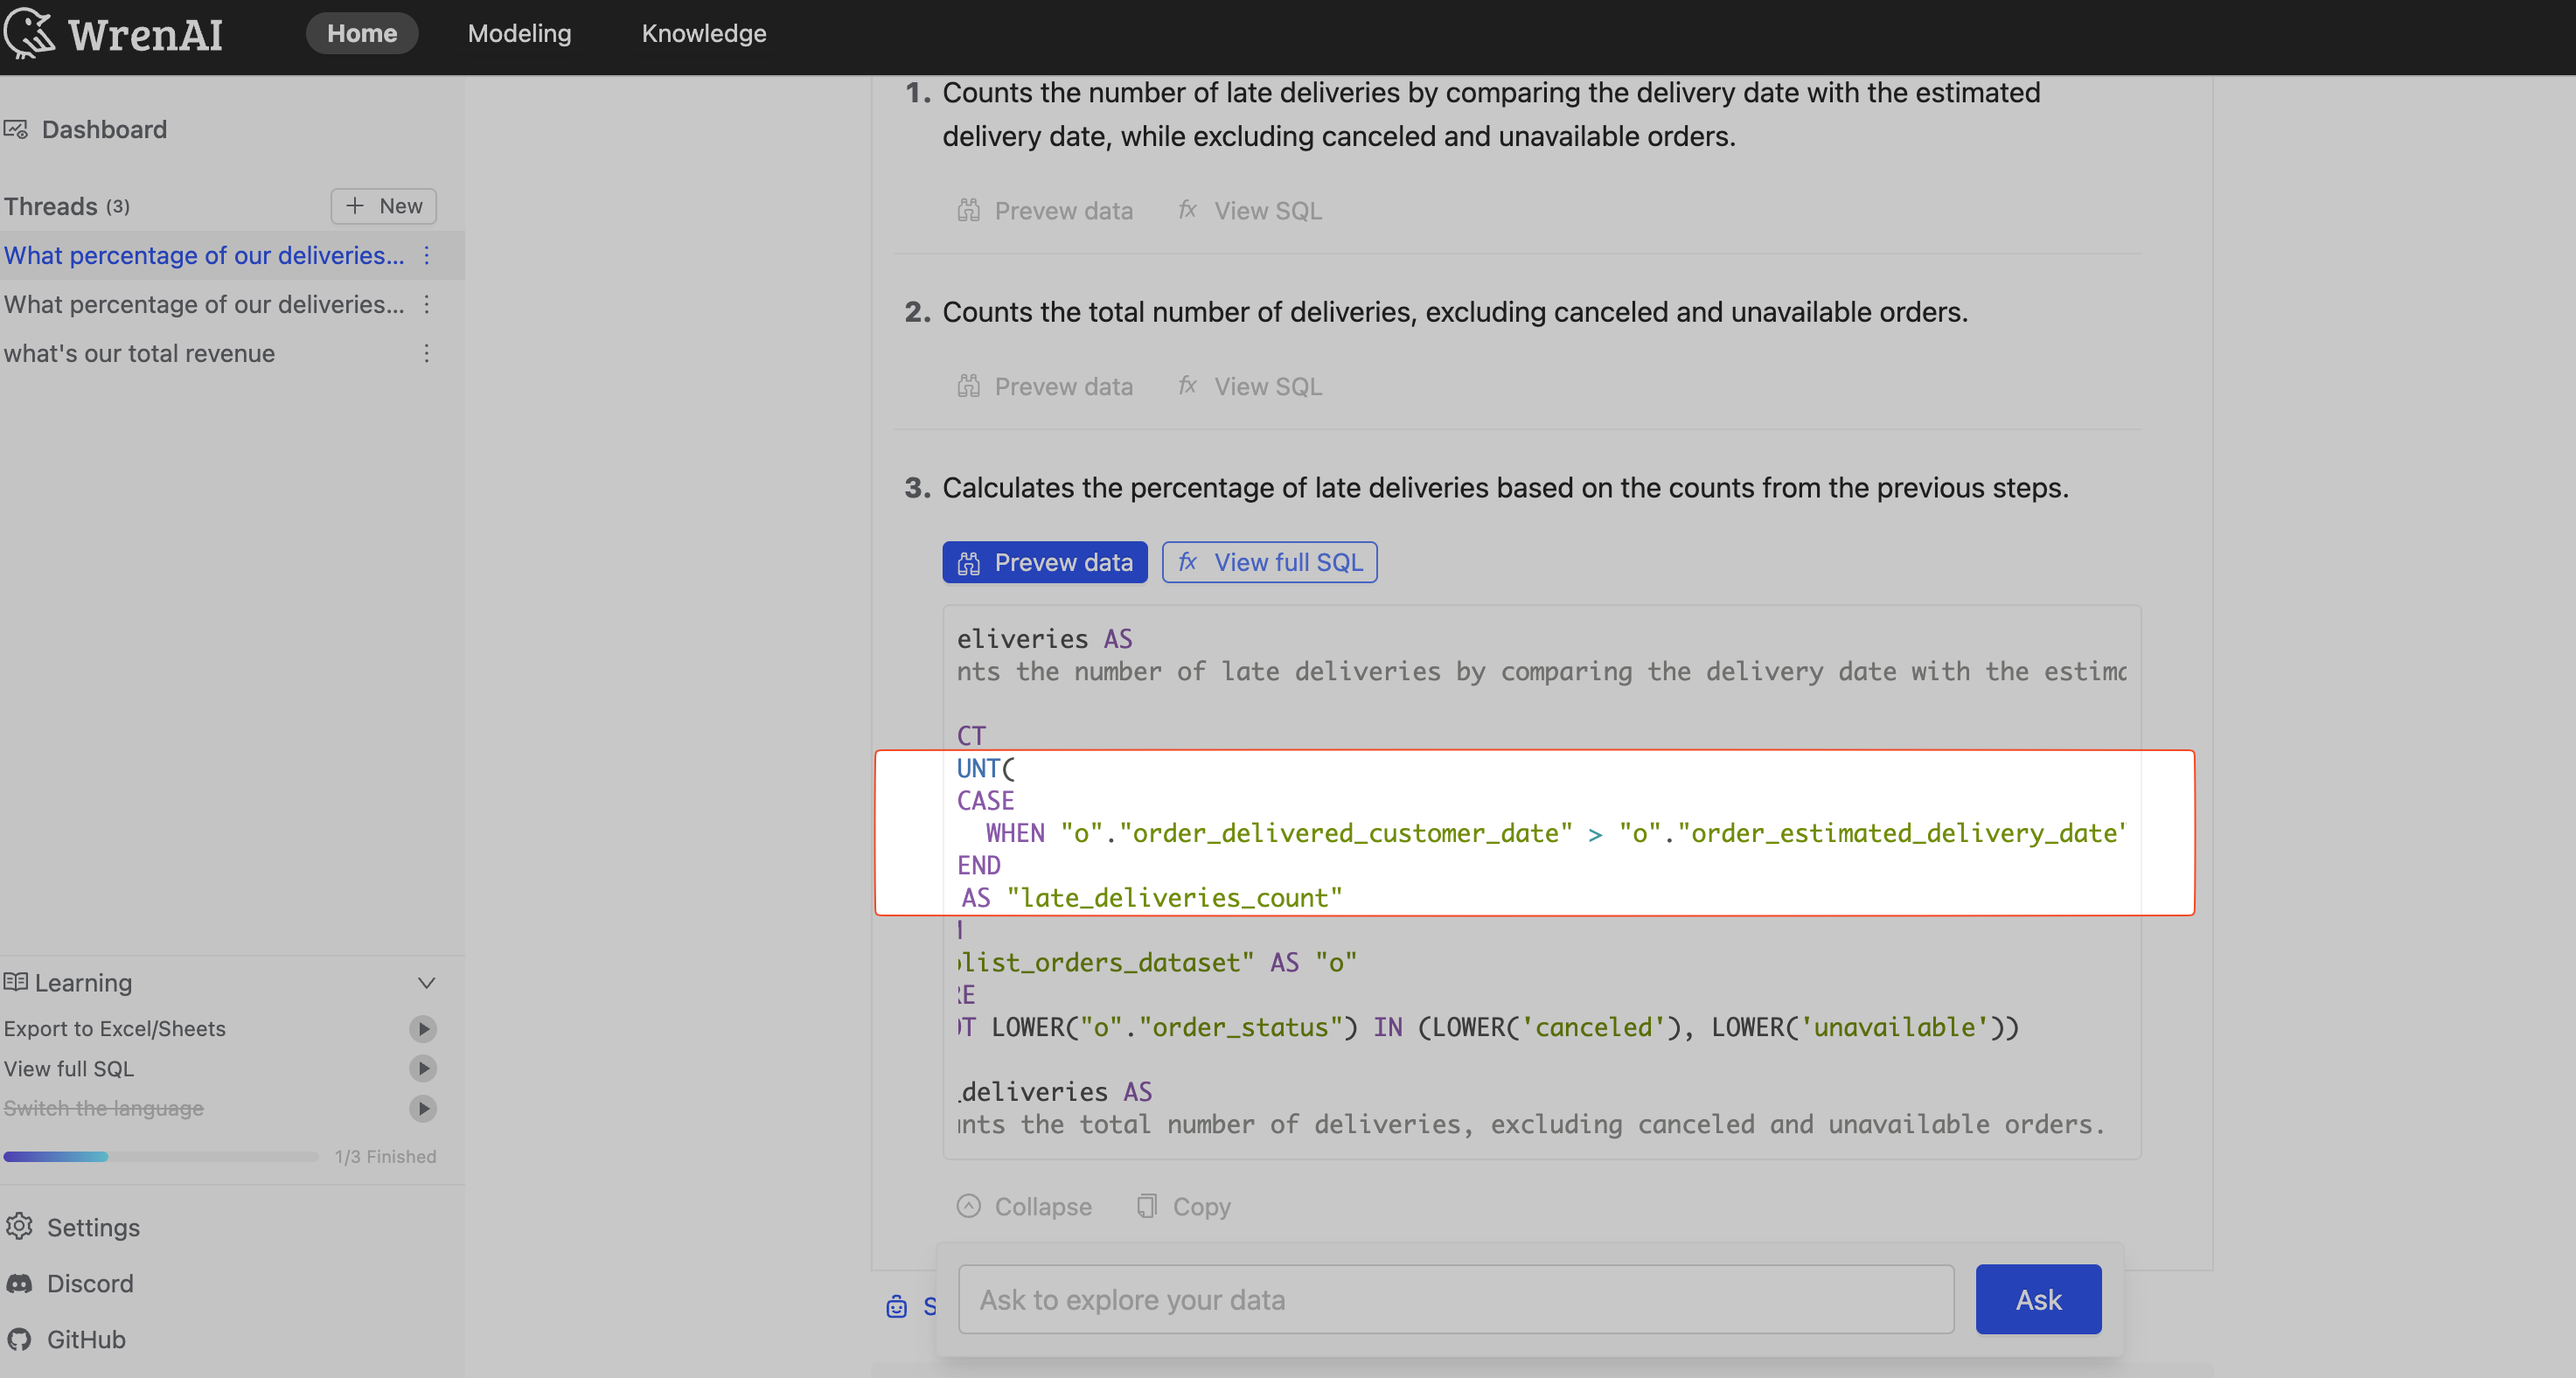Open Settings via the gear icon
2576x1378 pixels.
point(20,1227)
